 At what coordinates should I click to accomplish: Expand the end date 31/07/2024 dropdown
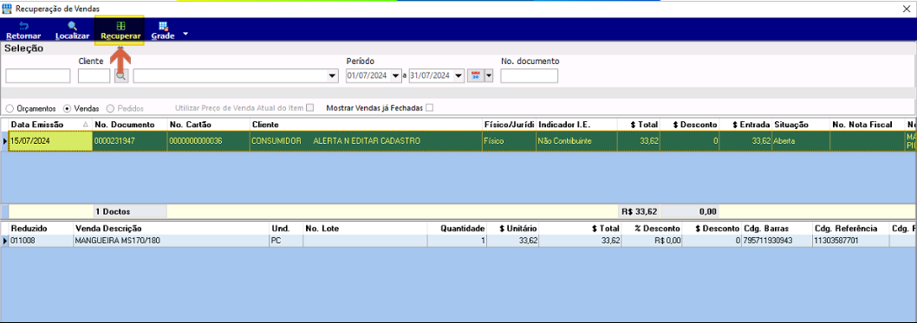pyautogui.click(x=458, y=76)
